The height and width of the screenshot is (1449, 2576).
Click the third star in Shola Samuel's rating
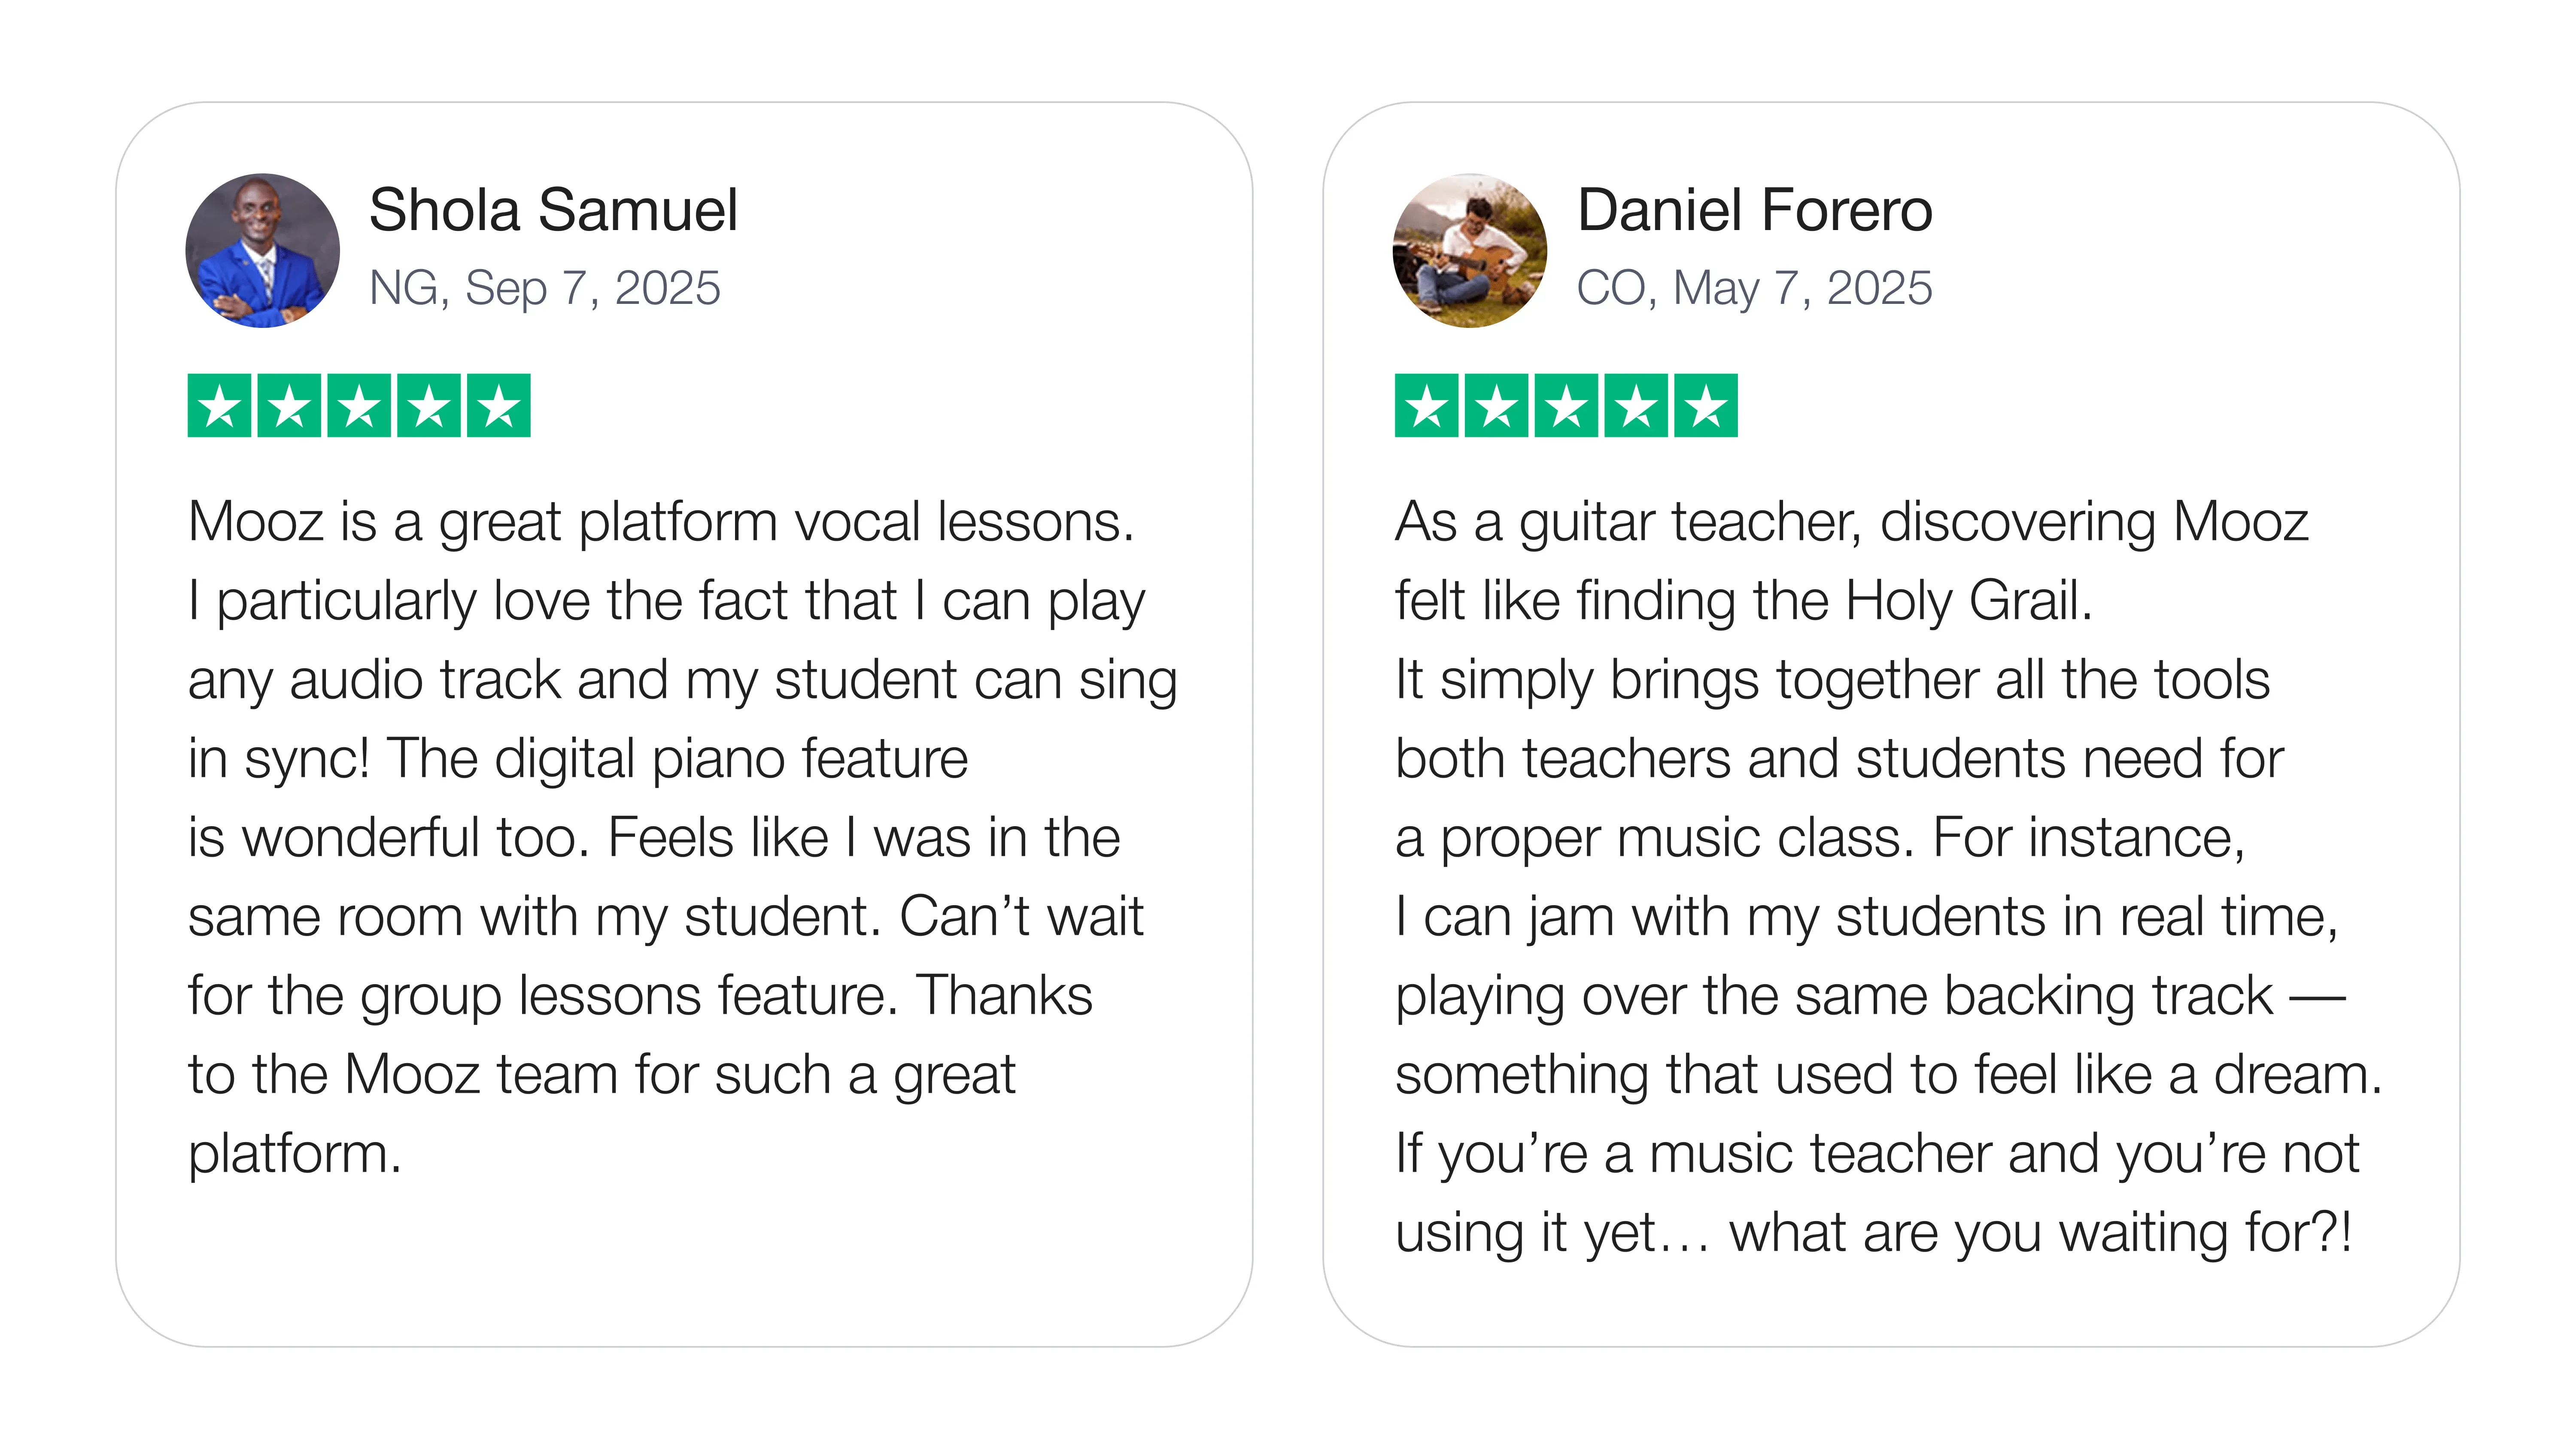(359, 406)
